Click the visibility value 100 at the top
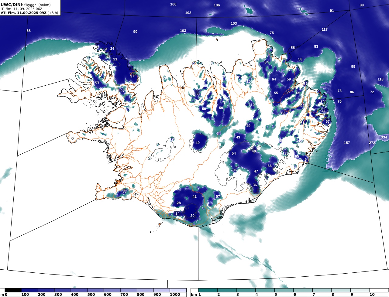 173,4
